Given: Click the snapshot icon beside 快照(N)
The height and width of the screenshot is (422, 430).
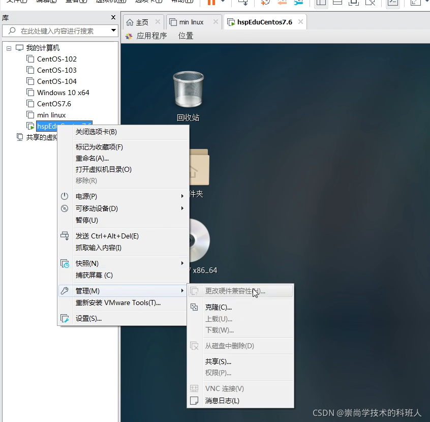Looking at the screenshot, I should pos(65,263).
